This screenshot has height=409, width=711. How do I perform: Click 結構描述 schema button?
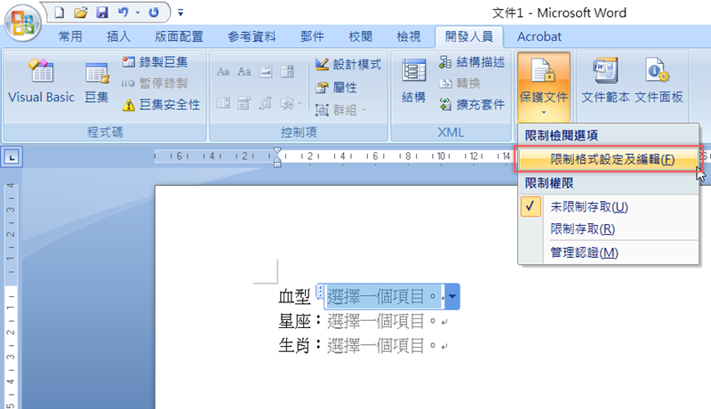(x=472, y=62)
